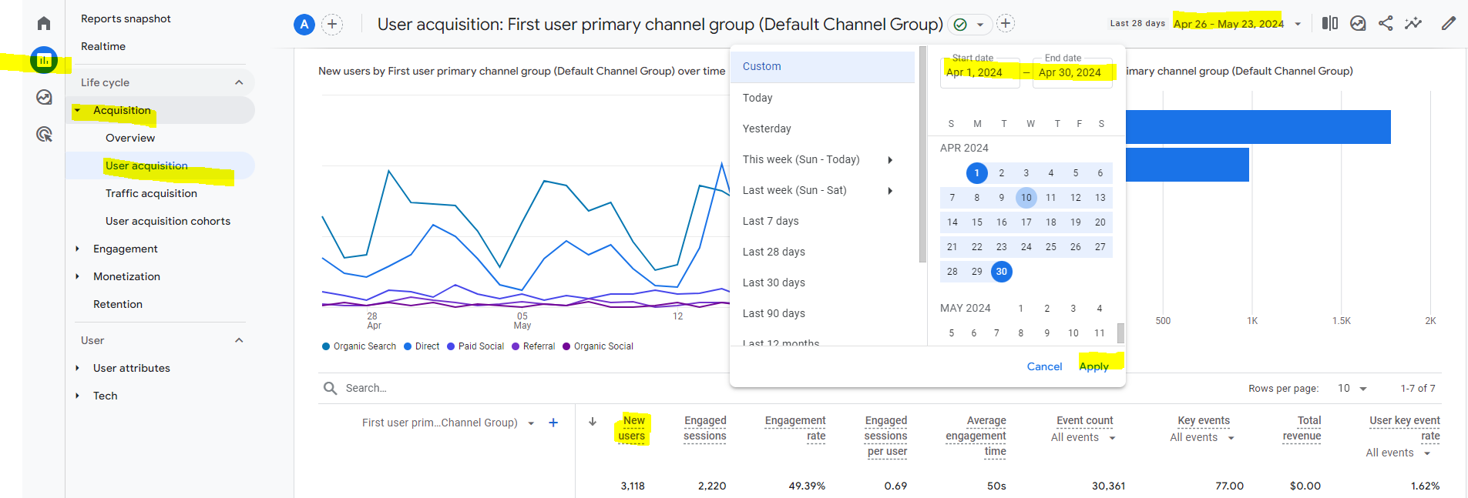Open the Home icon in left rail
The image size is (1468, 498).
[x=44, y=23]
